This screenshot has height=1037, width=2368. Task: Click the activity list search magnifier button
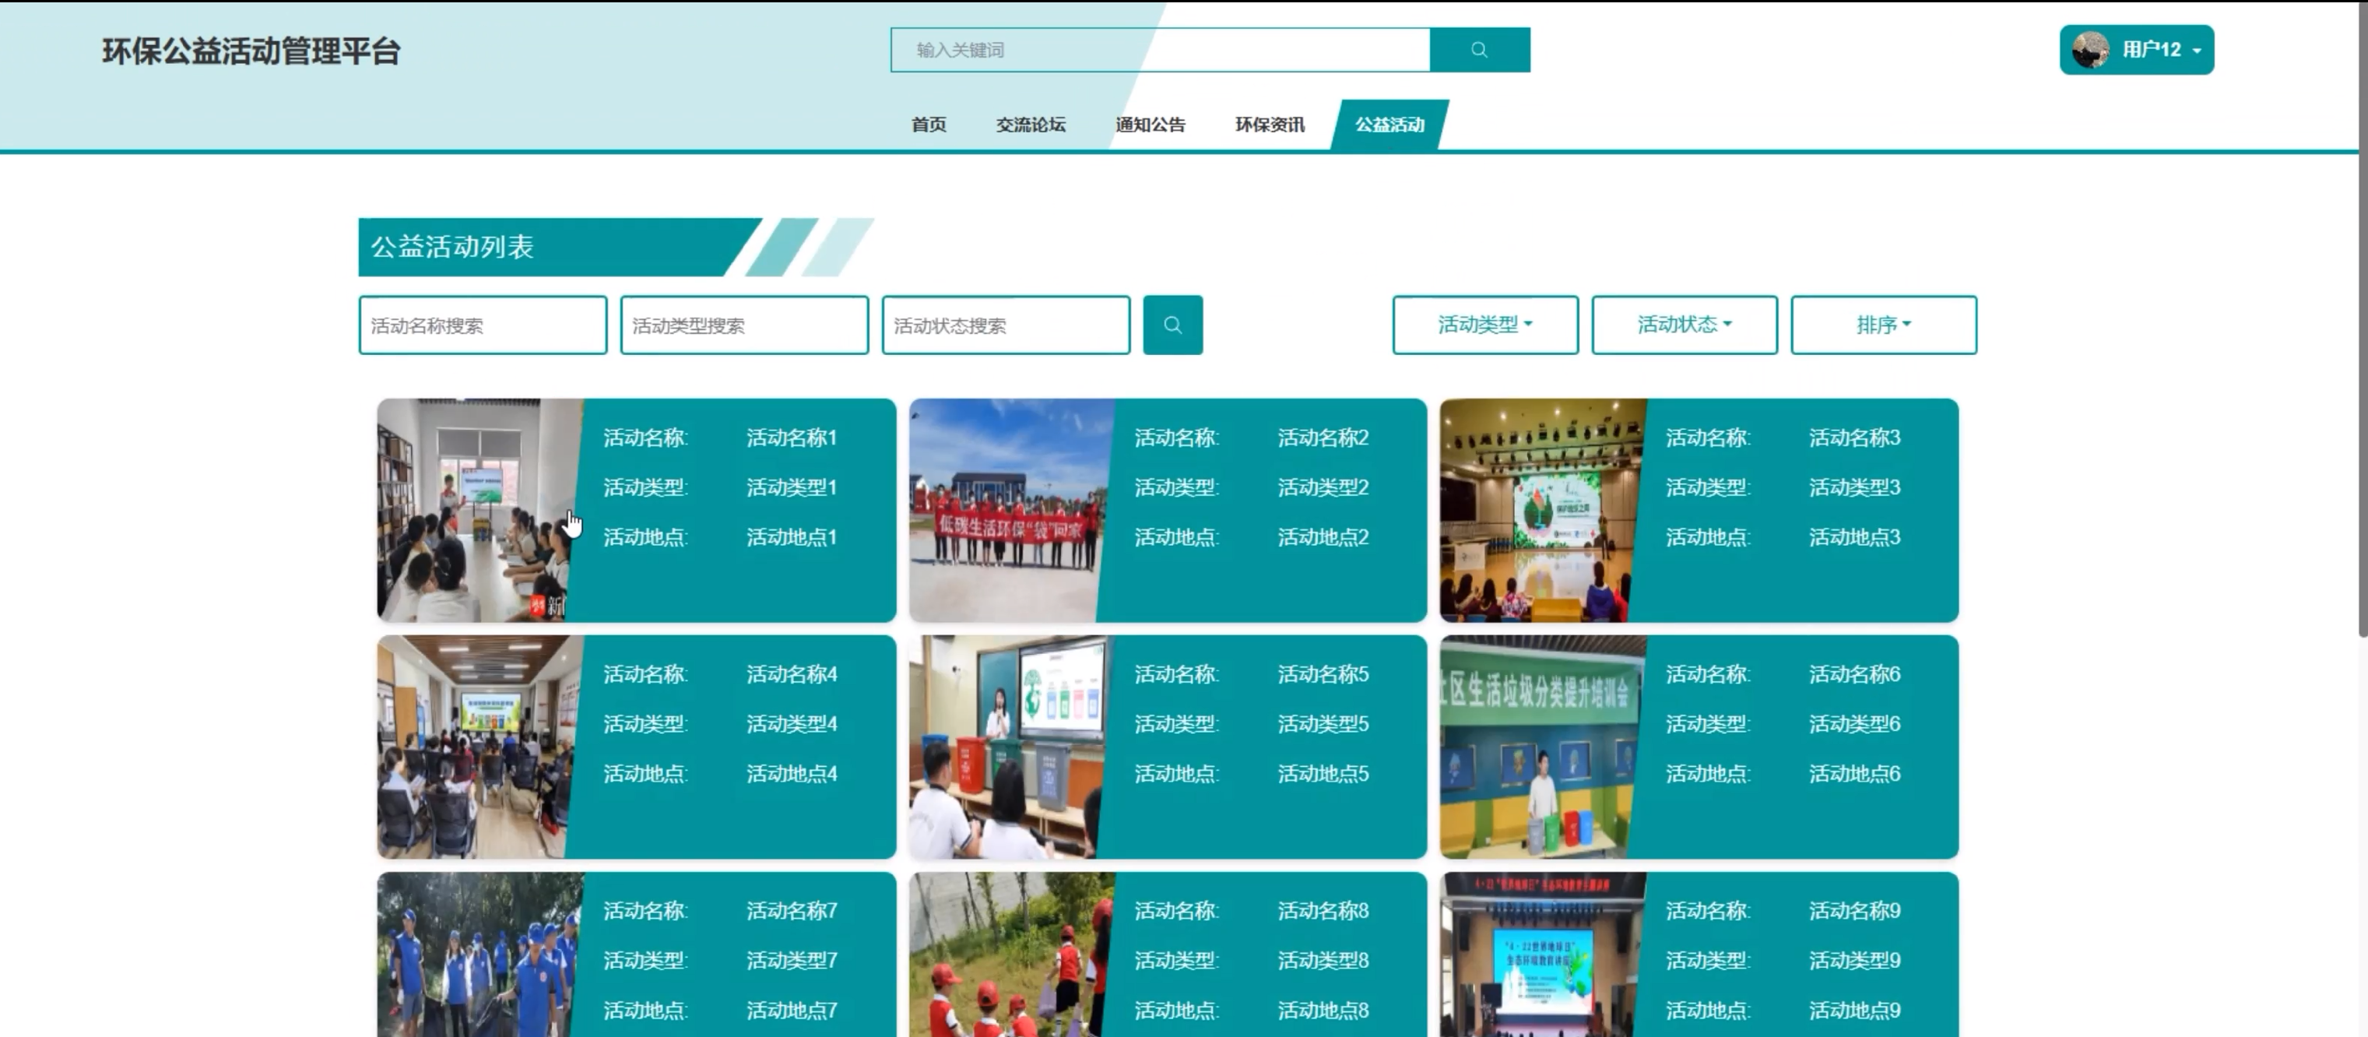(x=1172, y=325)
